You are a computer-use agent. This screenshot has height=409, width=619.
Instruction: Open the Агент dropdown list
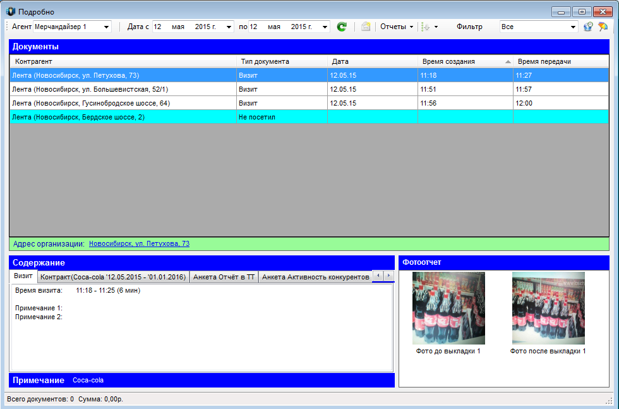click(x=105, y=27)
